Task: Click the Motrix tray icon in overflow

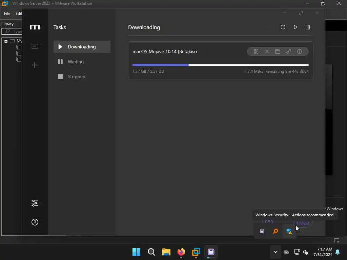Action: [x=262, y=231]
